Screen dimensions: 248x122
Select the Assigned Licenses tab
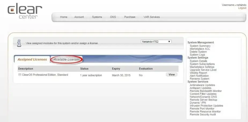click(32, 59)
